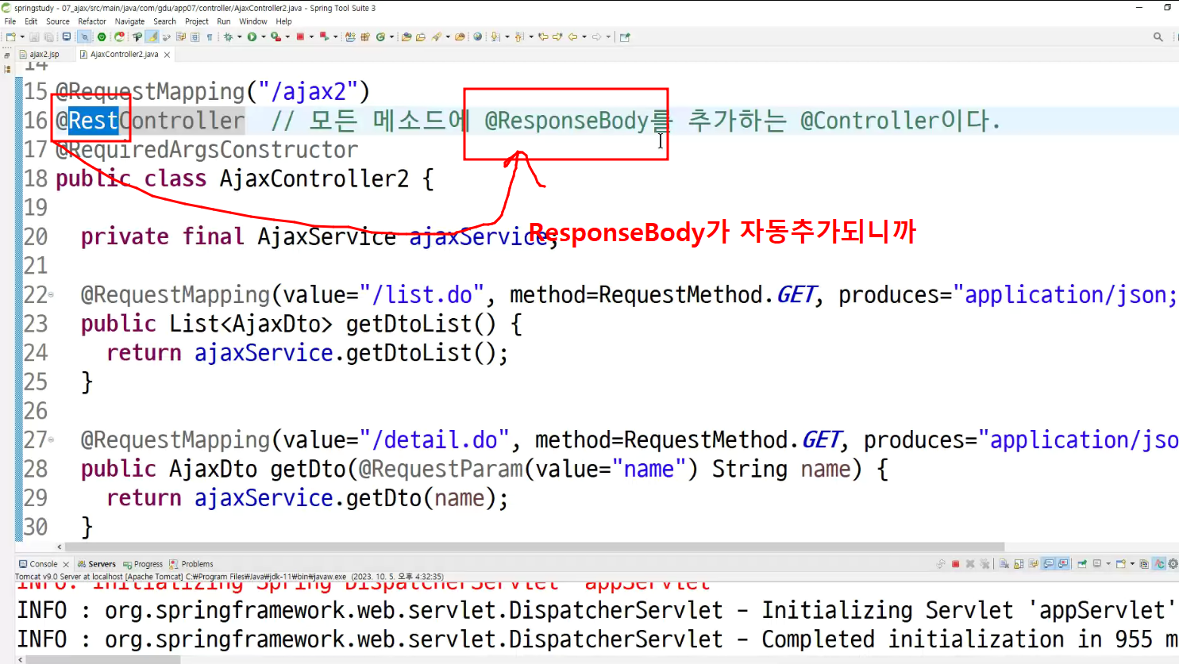Click the Last Edit Location toolbar icon

click(x=543, y=36)
